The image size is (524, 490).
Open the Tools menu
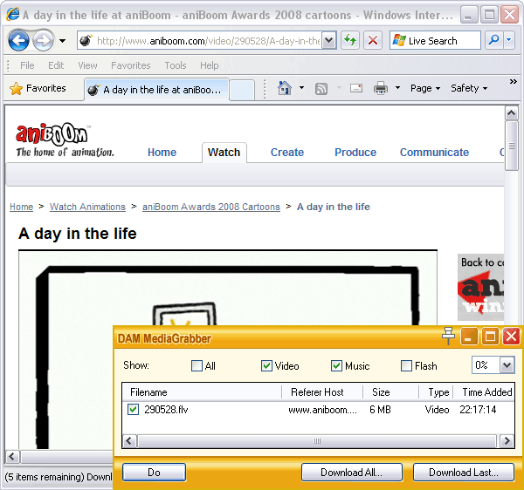(x=176, y=65)
